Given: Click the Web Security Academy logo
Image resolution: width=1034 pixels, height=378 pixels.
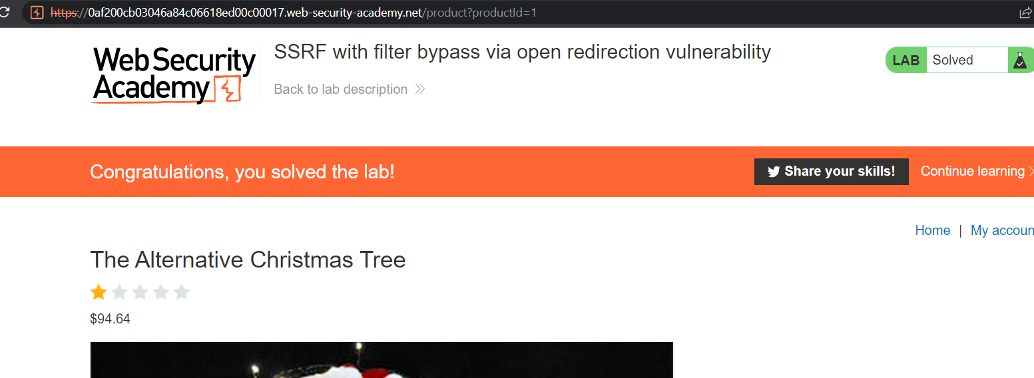Looking at the screenshot, I should (x=174, y=75).
